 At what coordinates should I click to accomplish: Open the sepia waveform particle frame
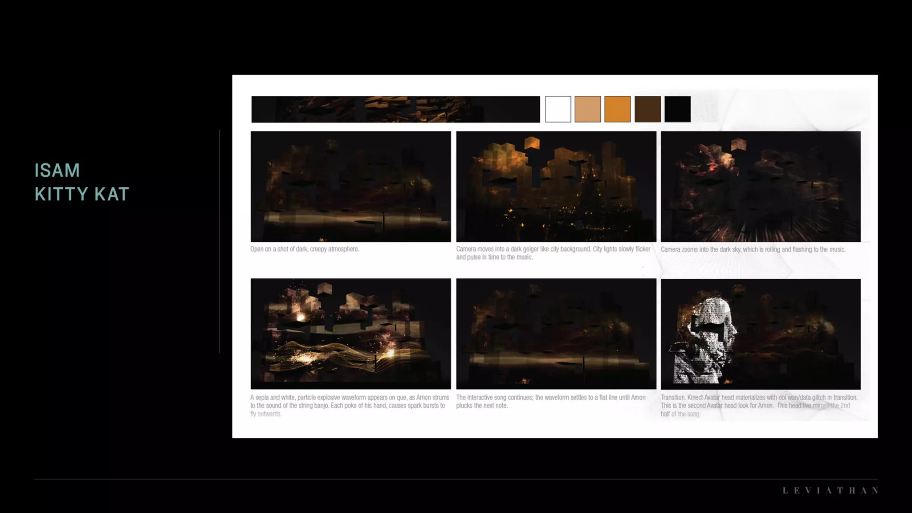coord(350,334)
